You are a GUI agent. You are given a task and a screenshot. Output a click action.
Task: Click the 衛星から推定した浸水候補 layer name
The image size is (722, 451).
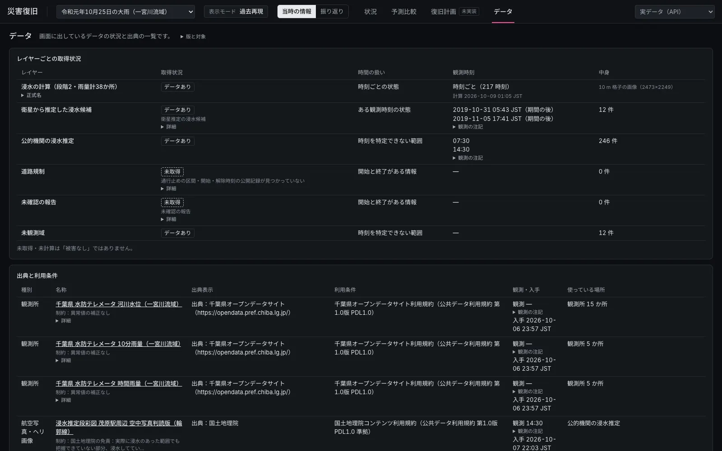pyautogui.click(x=56, y=110)
